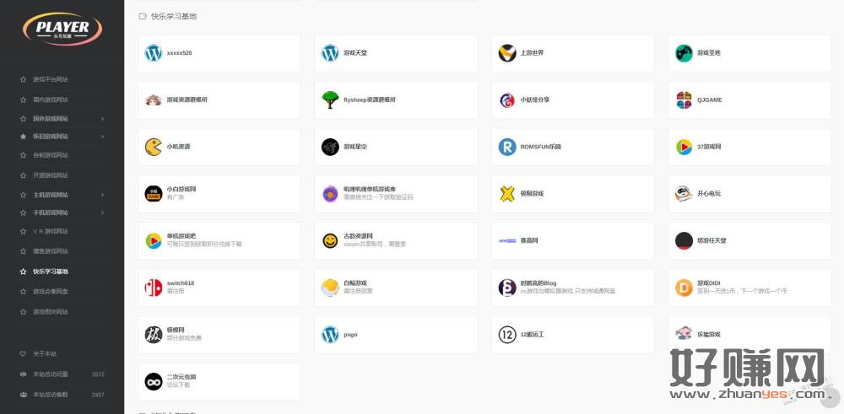Expand the 手机游戏网站 submenu arrow

click(102, 212)
